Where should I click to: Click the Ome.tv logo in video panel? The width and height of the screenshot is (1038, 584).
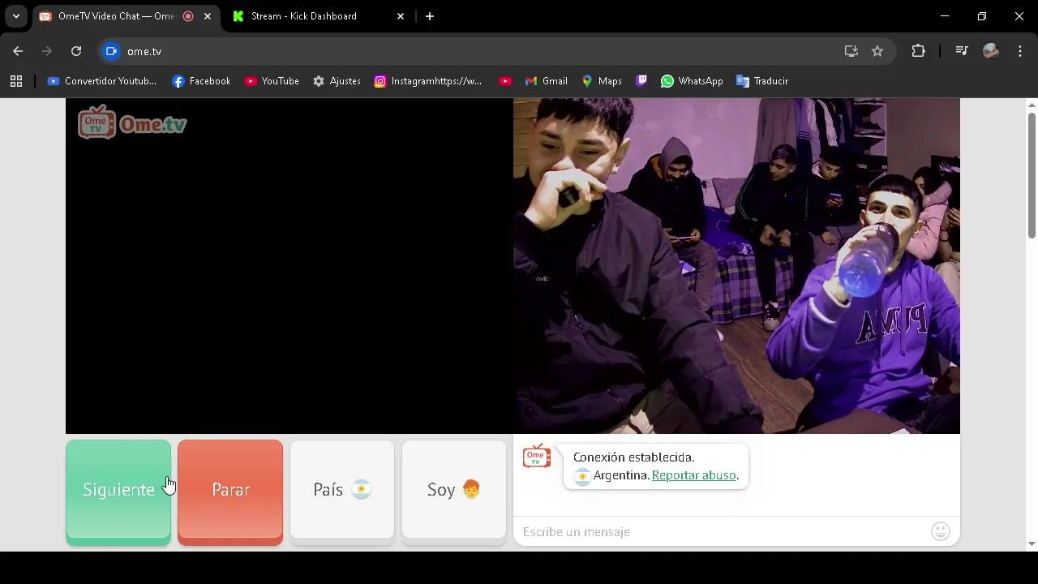tap(132, 122)
